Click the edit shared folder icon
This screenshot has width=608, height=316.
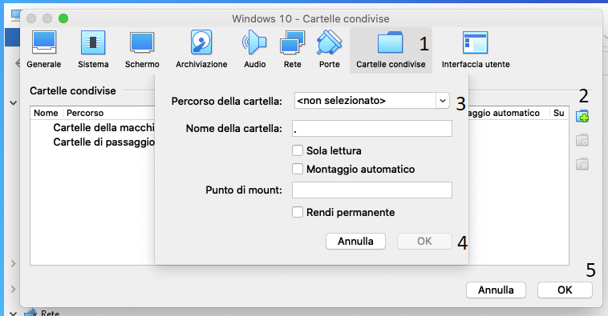click(582, 141)
